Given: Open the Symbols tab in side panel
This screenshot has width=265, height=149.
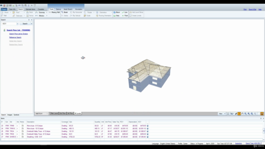Looking at the screenshot, I should (17, 115).
